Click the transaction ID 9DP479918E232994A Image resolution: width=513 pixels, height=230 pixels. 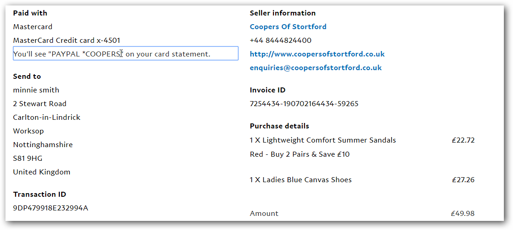click(50, 208)
